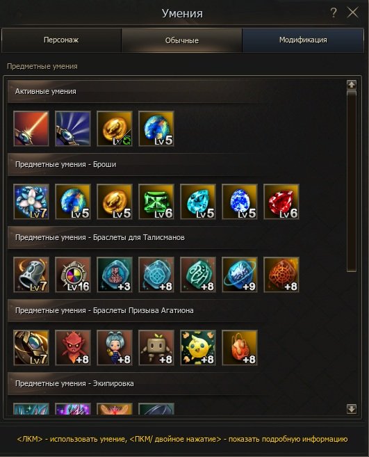Use the red laser beam skill

[31, 129]
